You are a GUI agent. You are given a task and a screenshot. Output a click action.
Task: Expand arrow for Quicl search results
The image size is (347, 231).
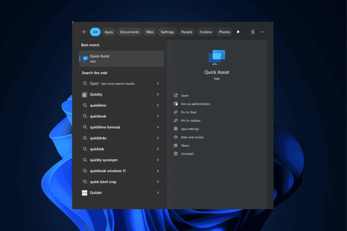(x=158, y=84)
